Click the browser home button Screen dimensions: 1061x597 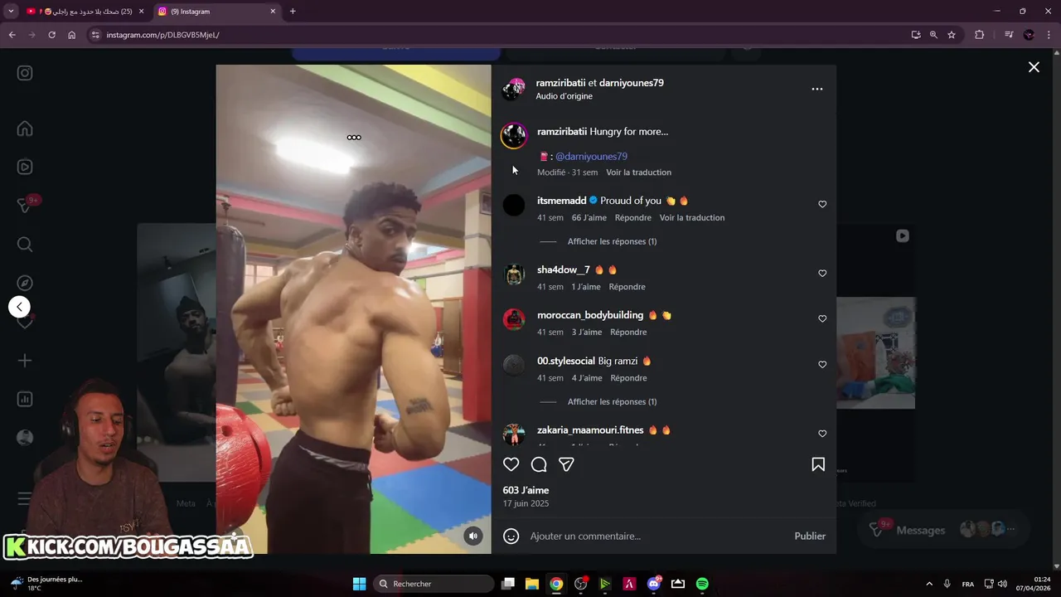point(71,35)
